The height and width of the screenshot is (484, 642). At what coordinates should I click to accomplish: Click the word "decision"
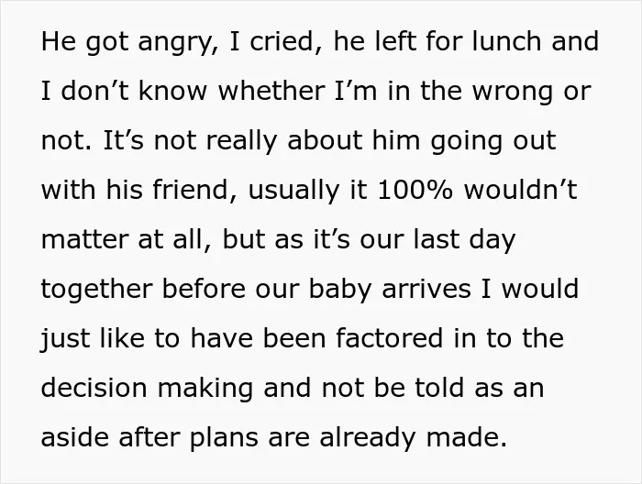pyautogui.click(x=94, y=388)
